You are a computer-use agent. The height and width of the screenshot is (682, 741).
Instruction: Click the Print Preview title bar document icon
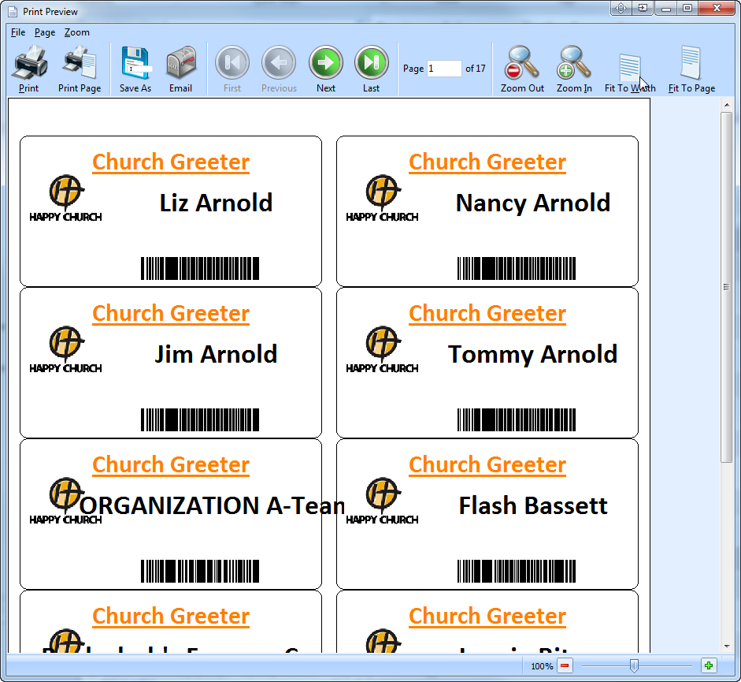(13, 11)
